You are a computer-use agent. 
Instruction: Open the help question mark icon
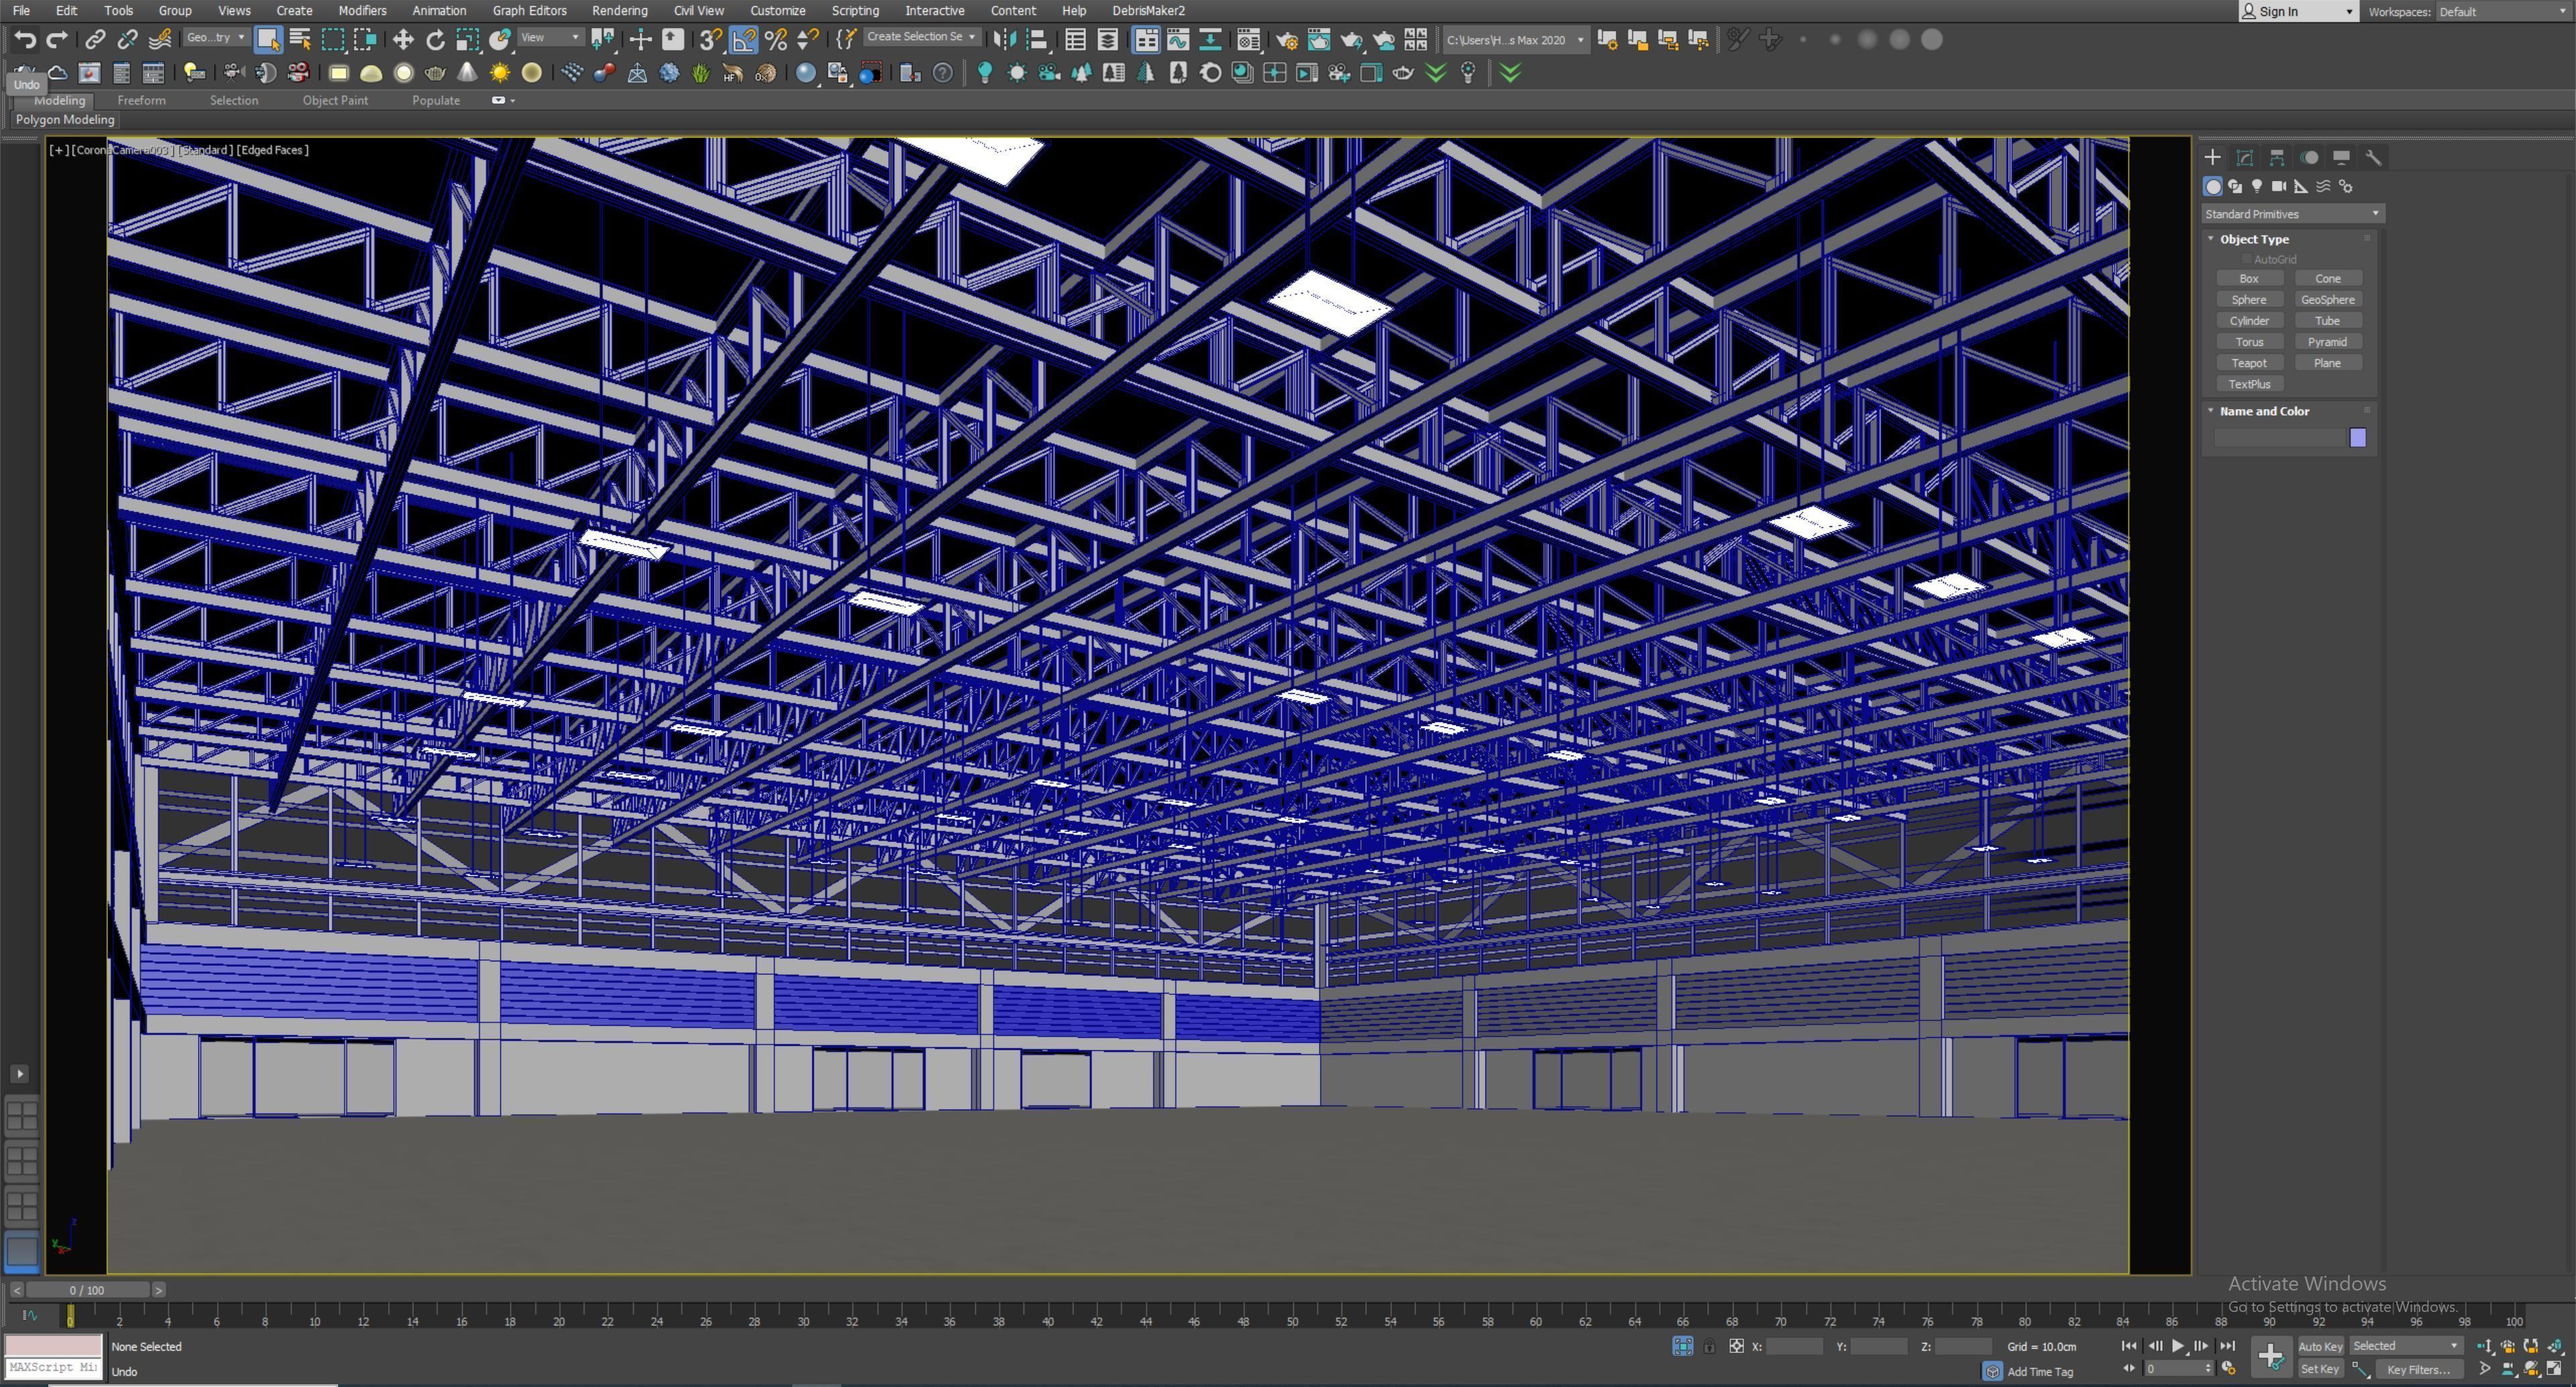tap(942, 73)
